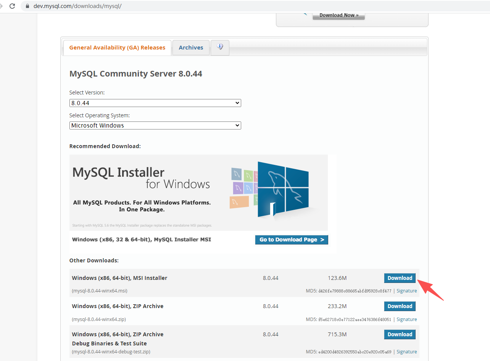Image resolution: width=490 pixels, height=361 pixels.
Task: Open Signature link for mysql-8.0.44-winx64.zip
Action: 407,319
